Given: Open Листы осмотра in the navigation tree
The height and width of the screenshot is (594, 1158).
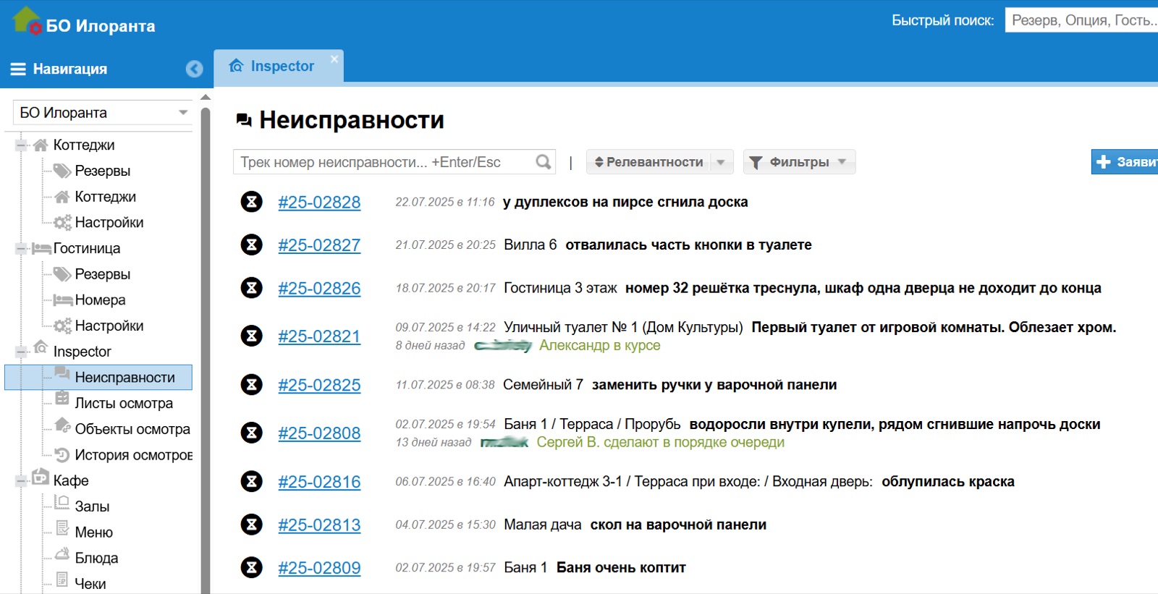Looking at the screenshot, I should 124,403.
